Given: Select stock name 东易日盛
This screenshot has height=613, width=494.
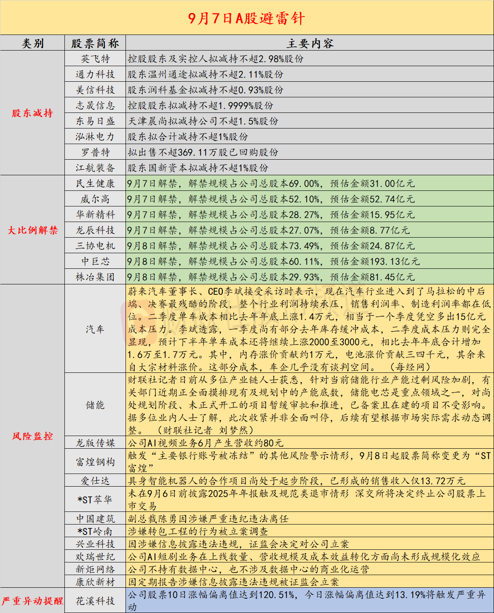Looking at the screenshot, I should coord(95,121).
